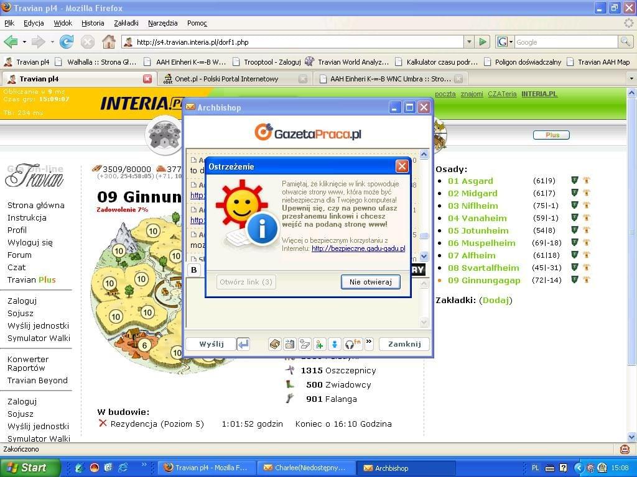
Task: Click the Bold B formatting button in chat
Action: (x=194, y=270)
